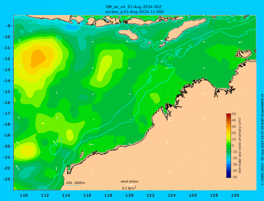Click the color bar tick label '50' at top
Image resolution: width=264 pixels, height=201 pixels.
(x=234, y=114)
